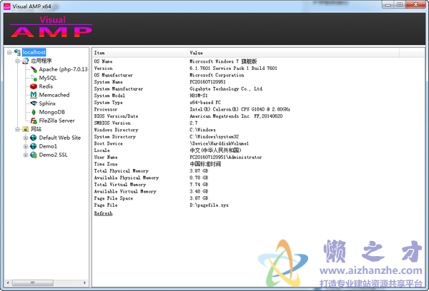Select Apache (php-7.0.13) entry
Viewport: 429px width, 291px height.
(x=63, y=69)
